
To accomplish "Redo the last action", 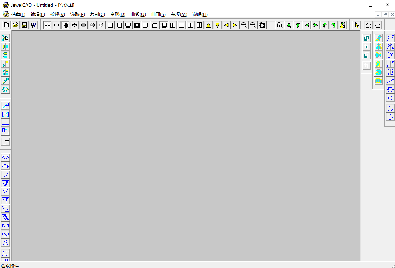I will [x=378, y=25].
